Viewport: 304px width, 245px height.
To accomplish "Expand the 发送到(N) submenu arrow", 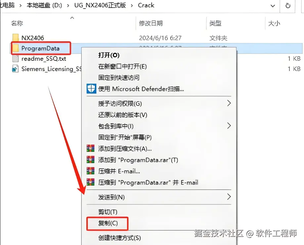I will [229, 197].
